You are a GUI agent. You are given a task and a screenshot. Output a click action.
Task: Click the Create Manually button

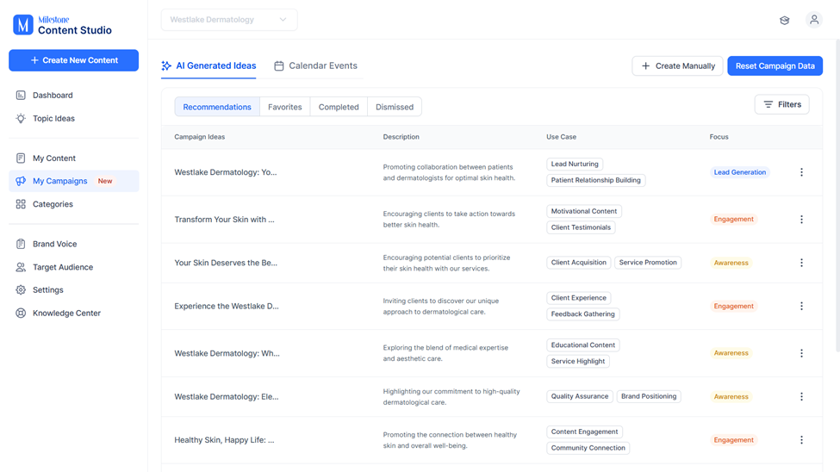click(678, 66)
